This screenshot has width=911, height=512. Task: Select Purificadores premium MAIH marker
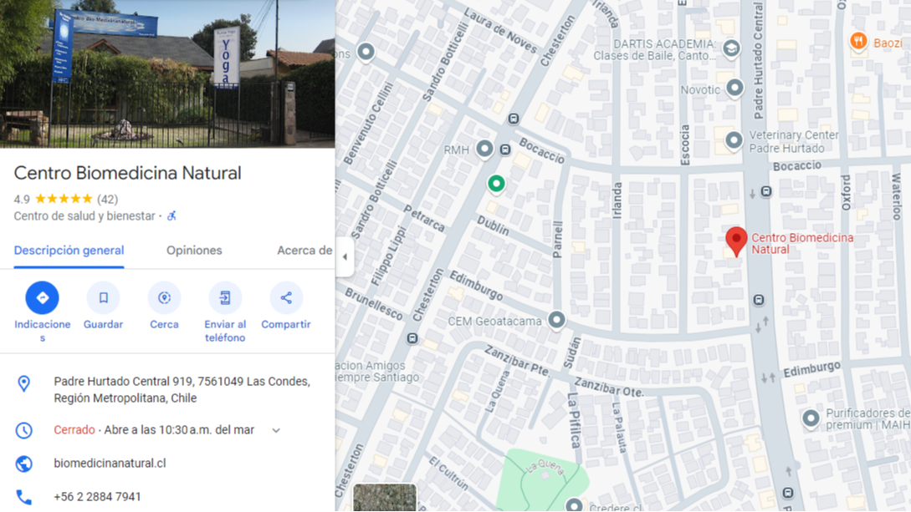point(811,418)
